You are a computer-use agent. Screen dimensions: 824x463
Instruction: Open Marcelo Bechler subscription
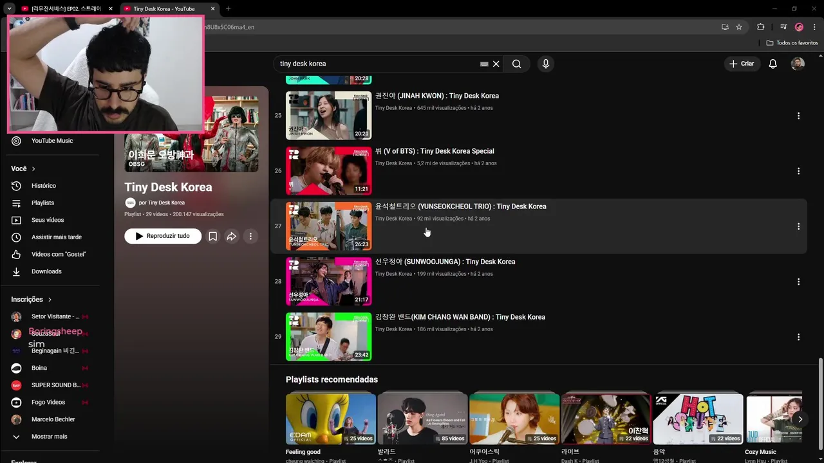[52, 419]
